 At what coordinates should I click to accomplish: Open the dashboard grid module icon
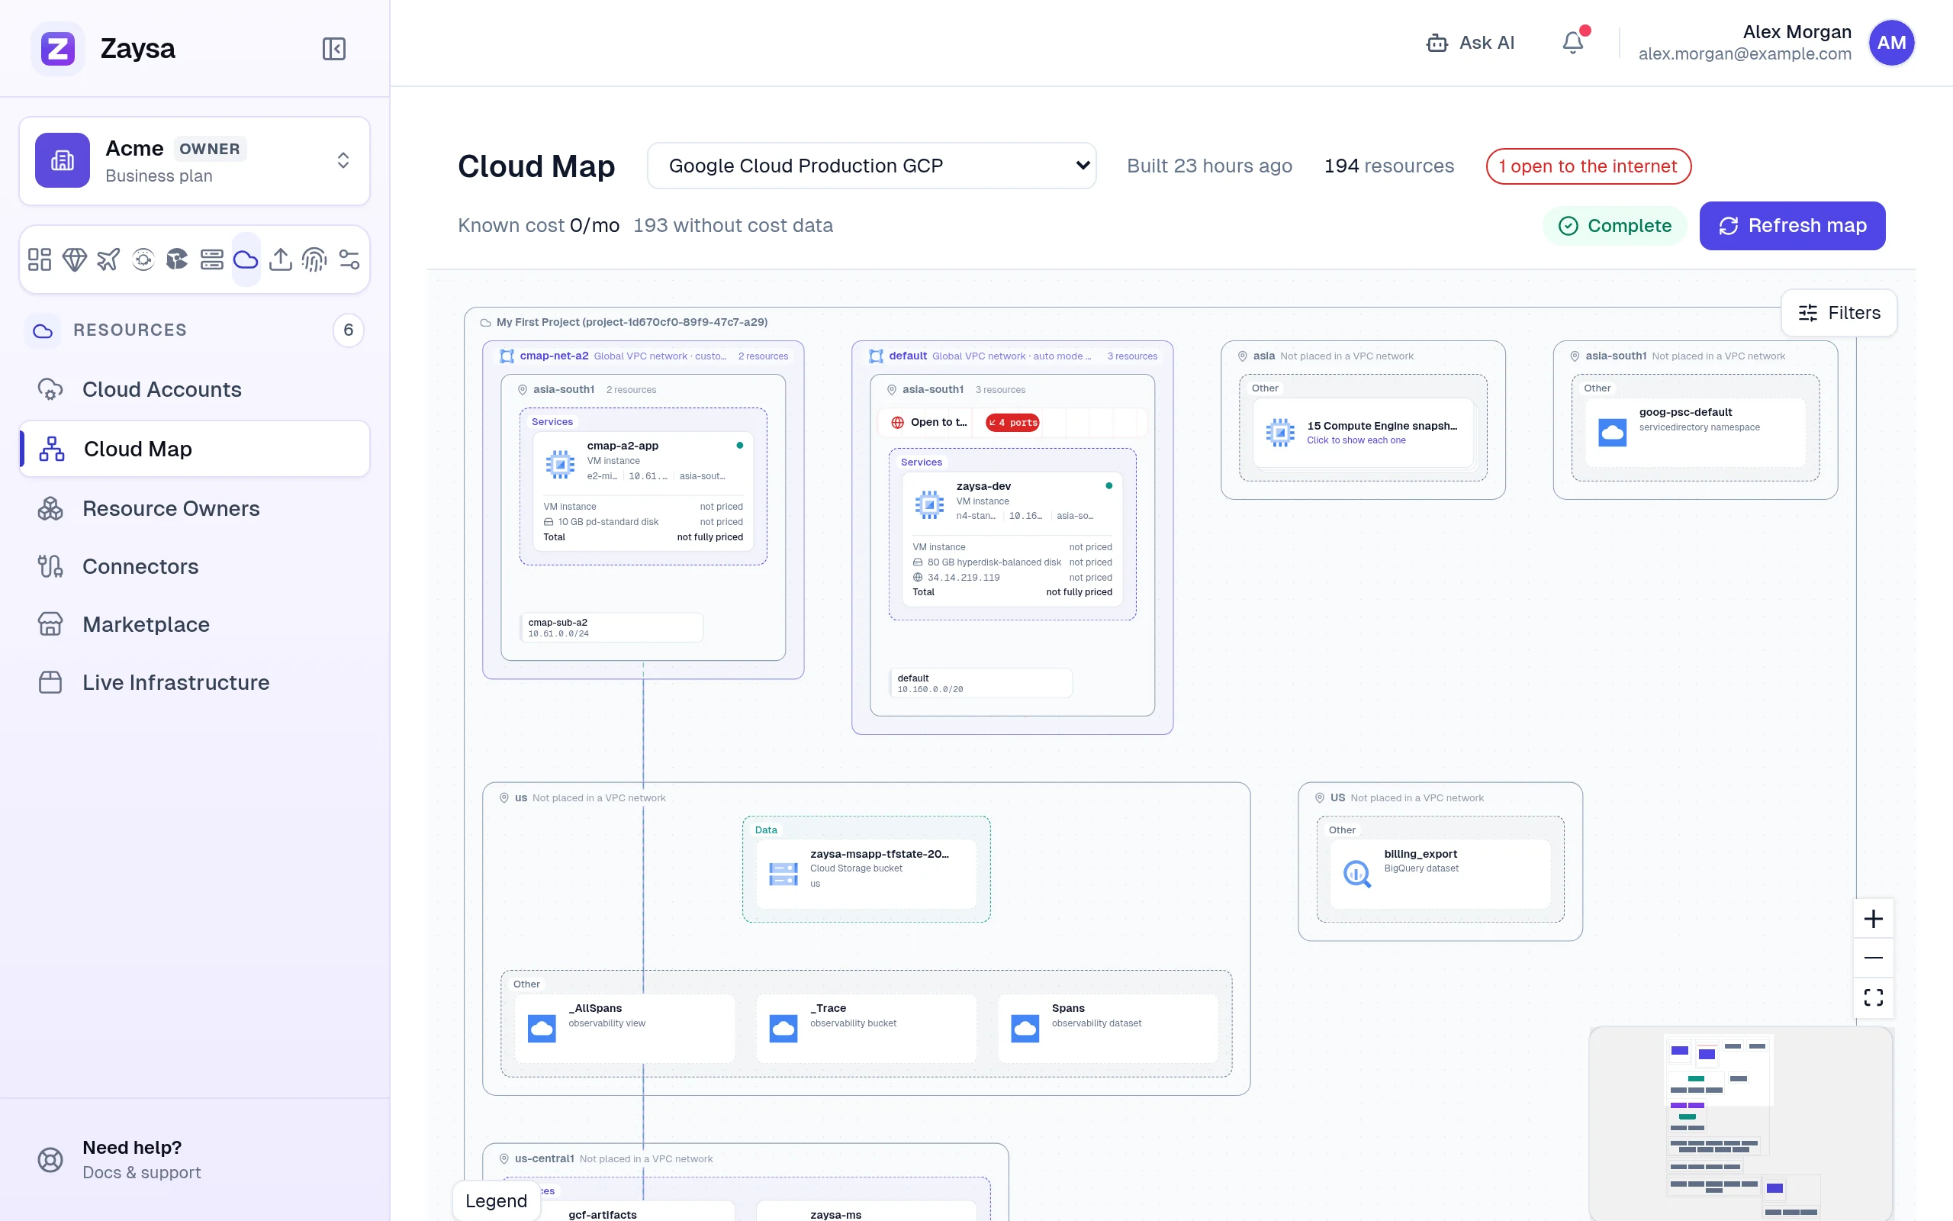(40, 259)
